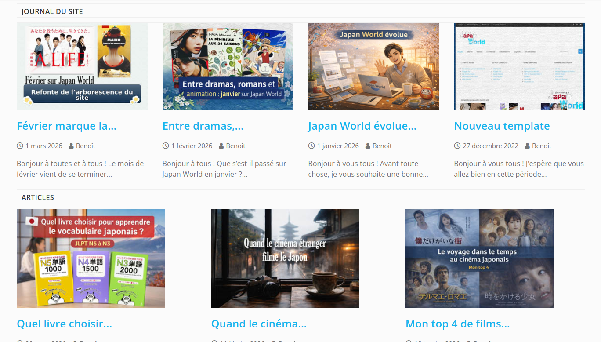Open the "Mon top 4 de films..." article
601x342 pixels.
pos(457,324)
